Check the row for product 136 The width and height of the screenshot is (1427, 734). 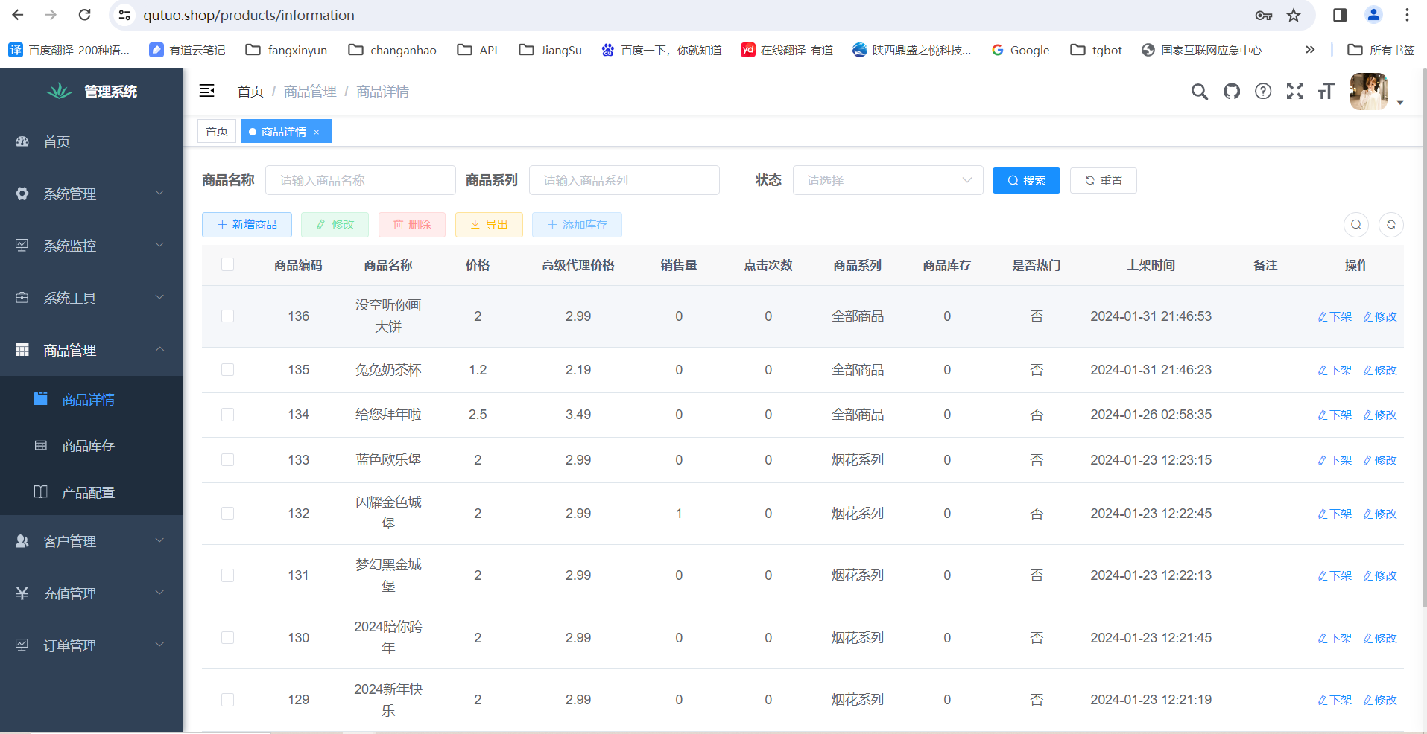coord(228,316)
